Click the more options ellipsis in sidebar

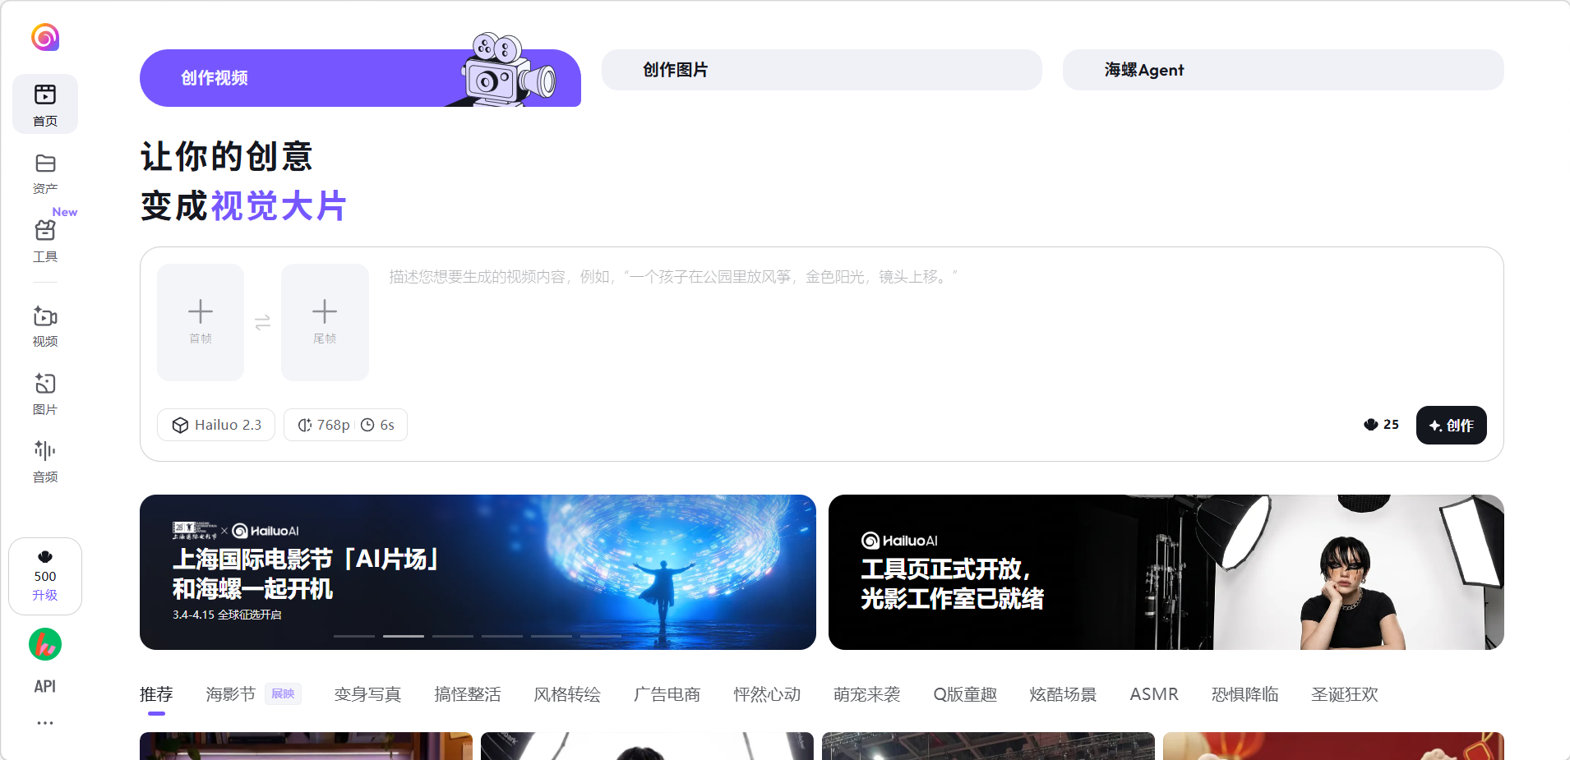(45, 723)
